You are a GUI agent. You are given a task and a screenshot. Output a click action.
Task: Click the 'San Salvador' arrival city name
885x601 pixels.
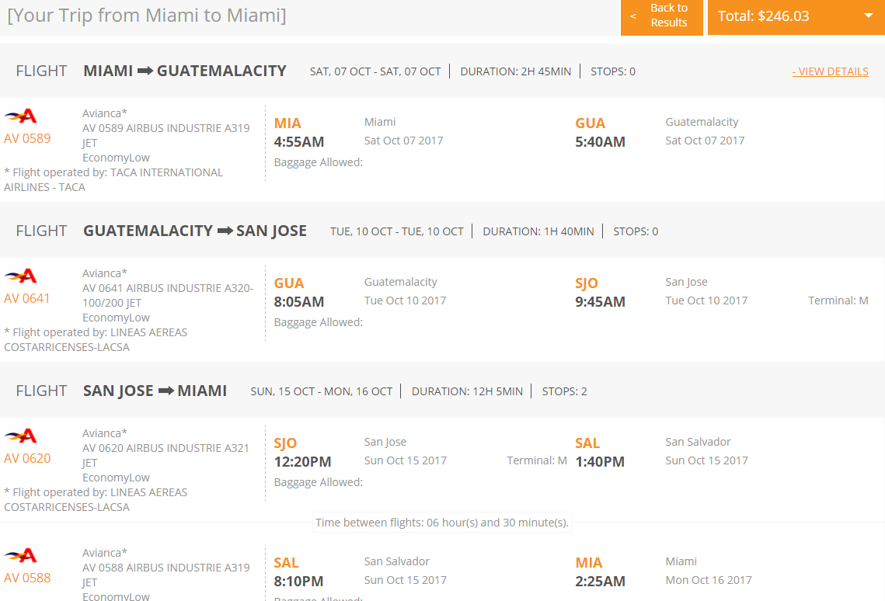699,442
